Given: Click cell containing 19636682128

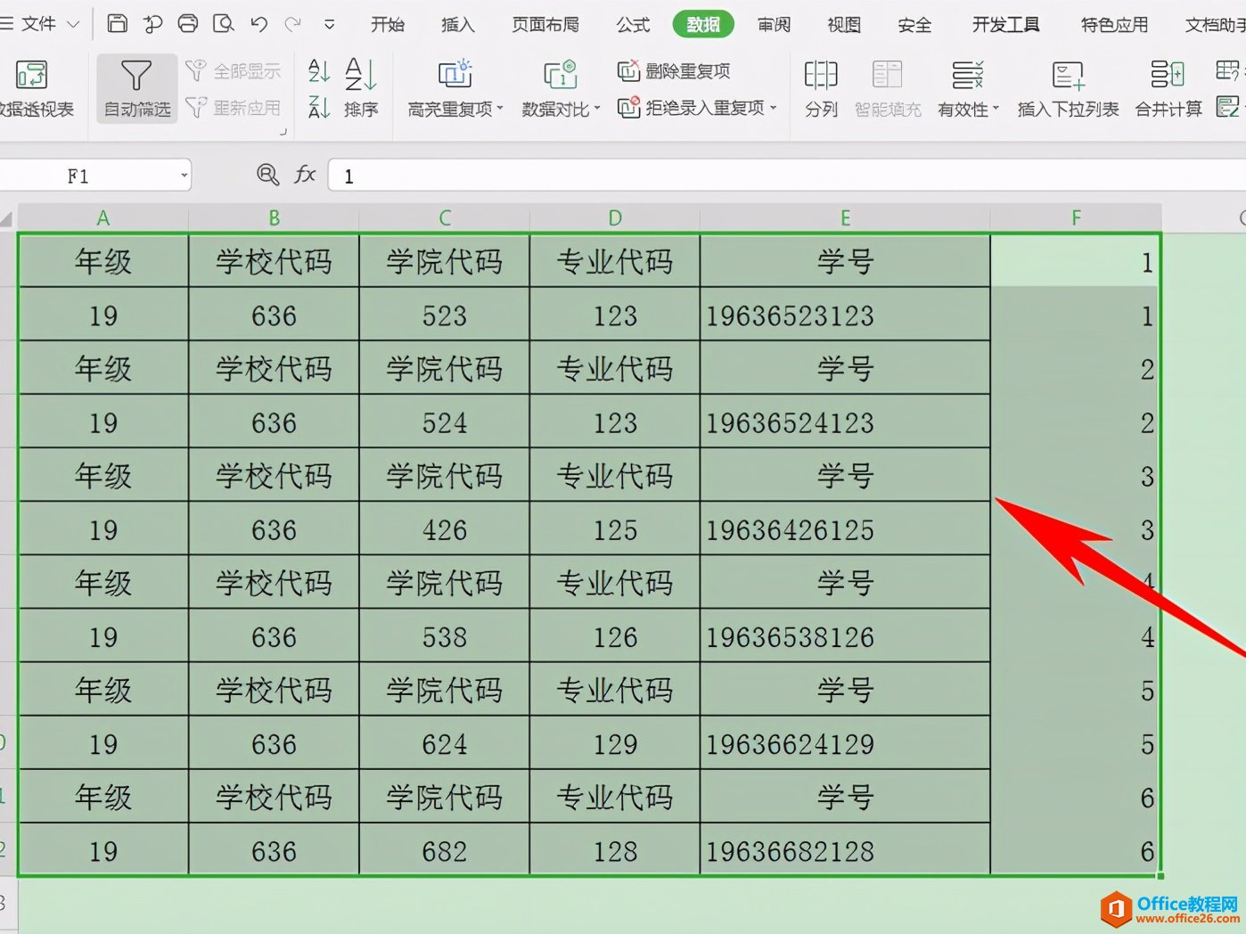Looking at the screenshot, I should pos(845,849).
